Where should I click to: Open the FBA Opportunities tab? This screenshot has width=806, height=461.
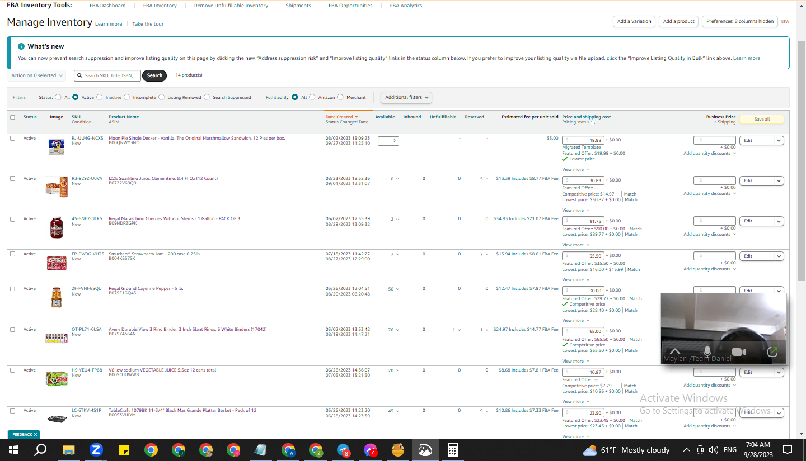click(x=350, y=6)
